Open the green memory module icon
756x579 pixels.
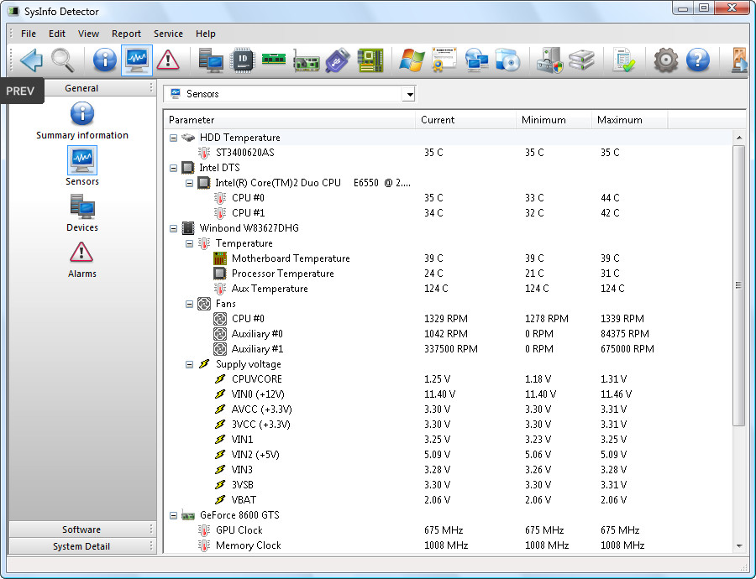tap(274, 60)
